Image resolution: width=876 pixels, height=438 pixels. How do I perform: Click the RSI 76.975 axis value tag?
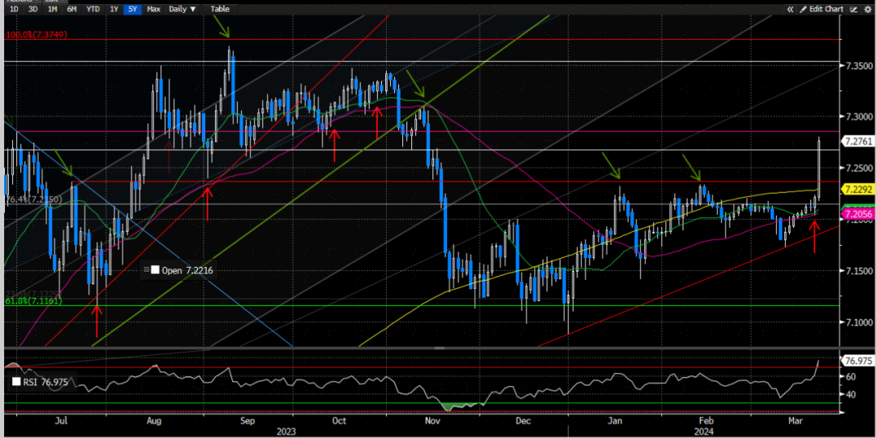coord(858,361)
